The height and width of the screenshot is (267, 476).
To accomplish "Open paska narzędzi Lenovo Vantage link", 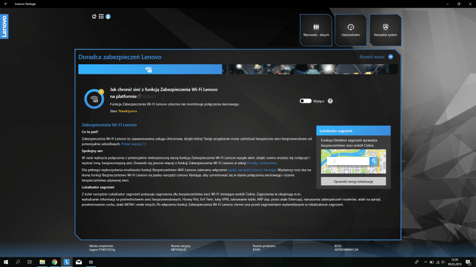I will [252, 170].
